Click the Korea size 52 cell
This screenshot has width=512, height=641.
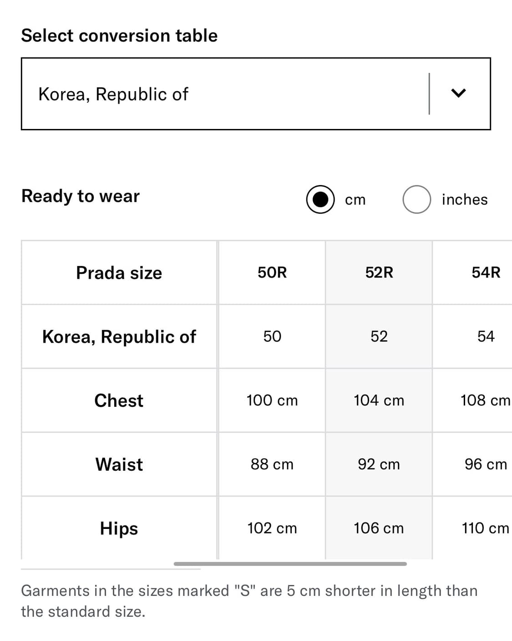pyautogui.click(x=379, y=337)
